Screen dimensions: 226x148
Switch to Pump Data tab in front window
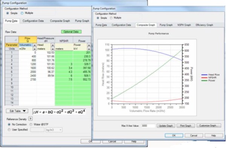(101, 25)
